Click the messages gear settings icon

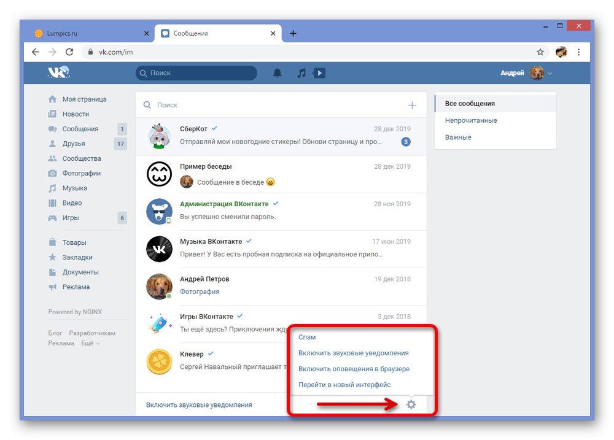(x=411, y=404)
